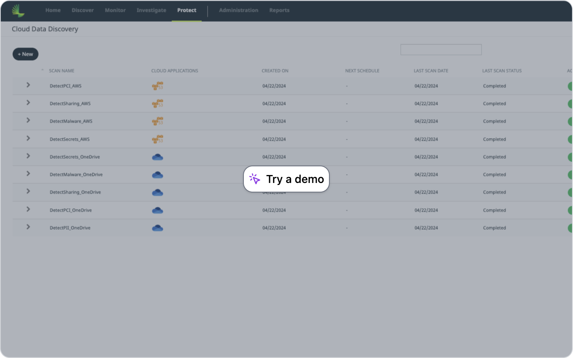Click the AWS S3 icon for DetectPCI_AWS
This screenshot has height=358, width=574.
pyautogui.click(x=158, y=86)
